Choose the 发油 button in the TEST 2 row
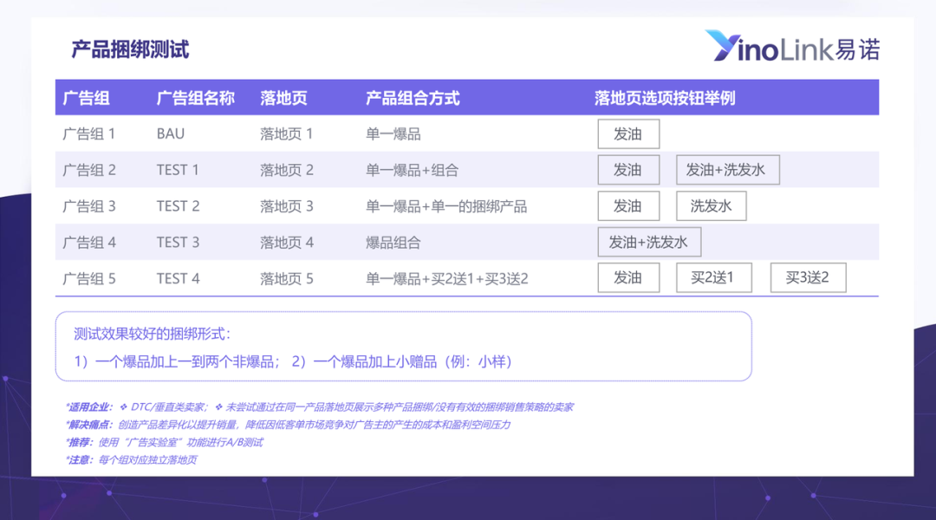Screen dimensions: 936x520 (x=628, y=206)
